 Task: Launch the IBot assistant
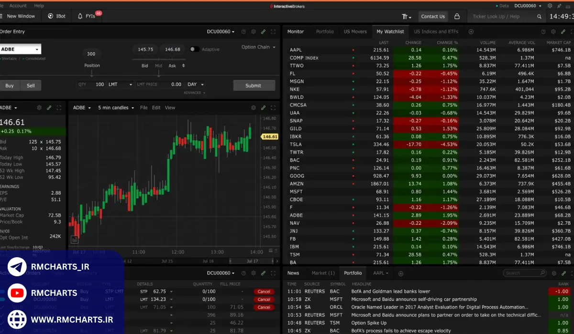coord(56,16)
